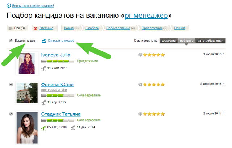Clear rating icon for Стадник Татьяна
Image resolution: width=232 pixels, height=148 pixels.
(x=140, y=114)
